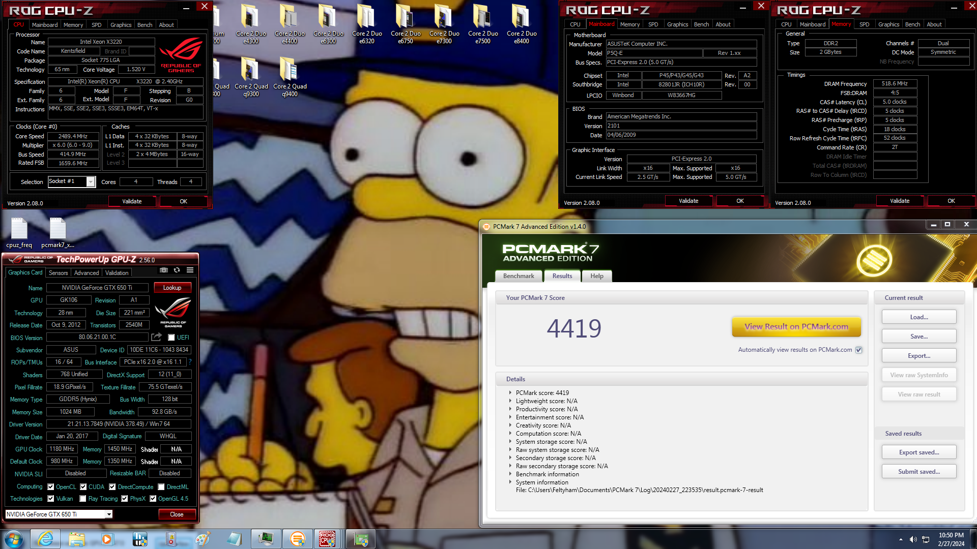Viewport: 977px width, 549px height.
Task: Expand the Lightweight score detail row
Action: (510, 401)
